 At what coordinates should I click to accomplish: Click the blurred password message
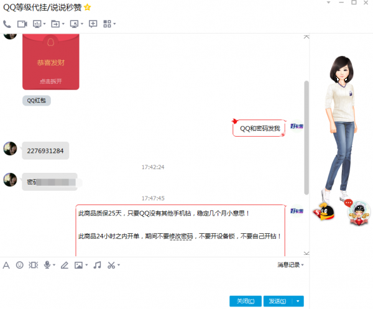(50, 182)
